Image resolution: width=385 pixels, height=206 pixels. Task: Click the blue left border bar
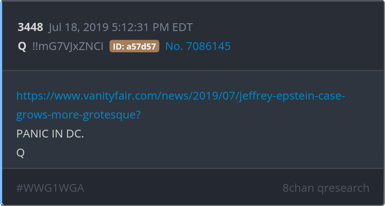coord(1,103)
